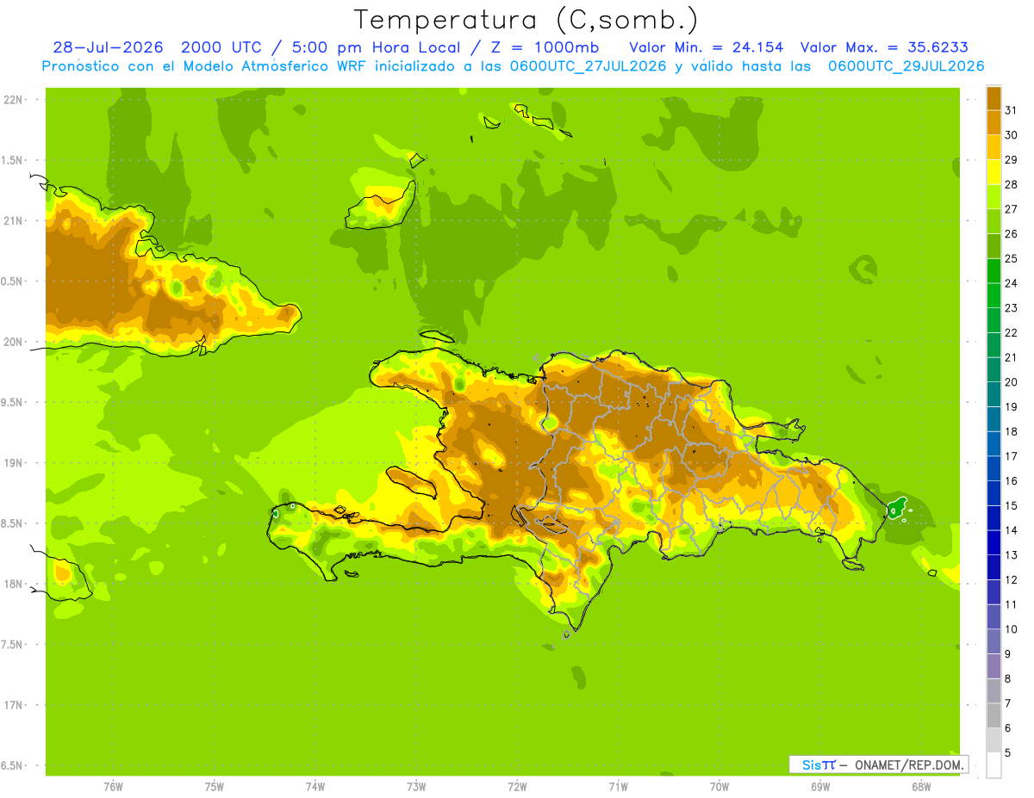Click the white bottom legend swatch below value 5

click(x=994, y=765)
